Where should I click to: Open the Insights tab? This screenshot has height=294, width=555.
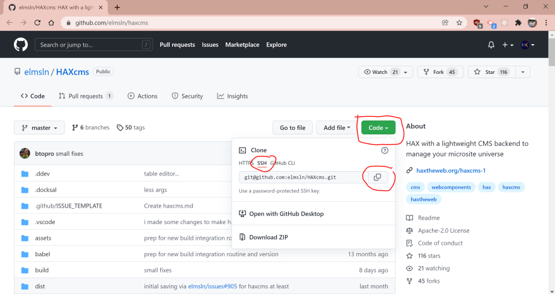[x=233, y=96]
